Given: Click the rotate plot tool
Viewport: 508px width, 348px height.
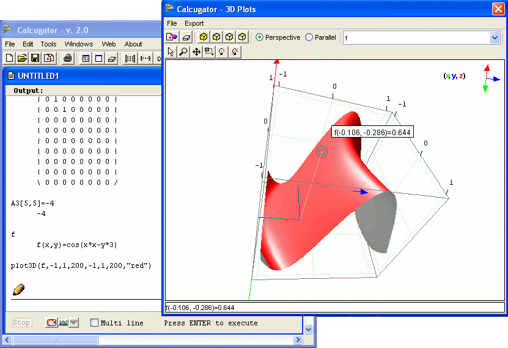Looking at the screenshot, I should coord(222,52).
